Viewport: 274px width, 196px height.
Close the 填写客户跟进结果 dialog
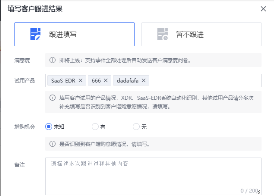click(263, 9)
